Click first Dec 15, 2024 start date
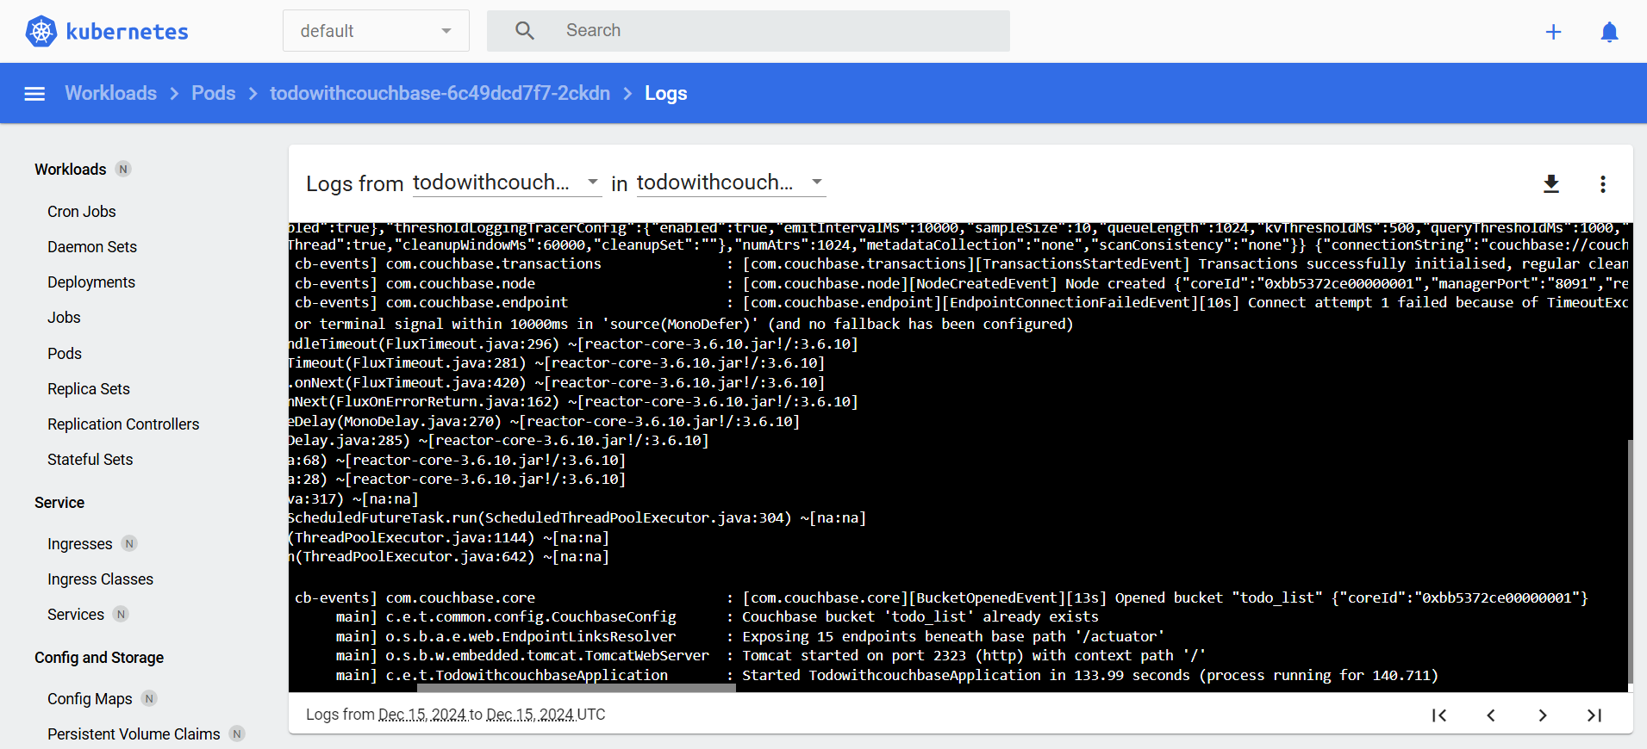Screen dimensions: 1647x749 pos(422,715)
